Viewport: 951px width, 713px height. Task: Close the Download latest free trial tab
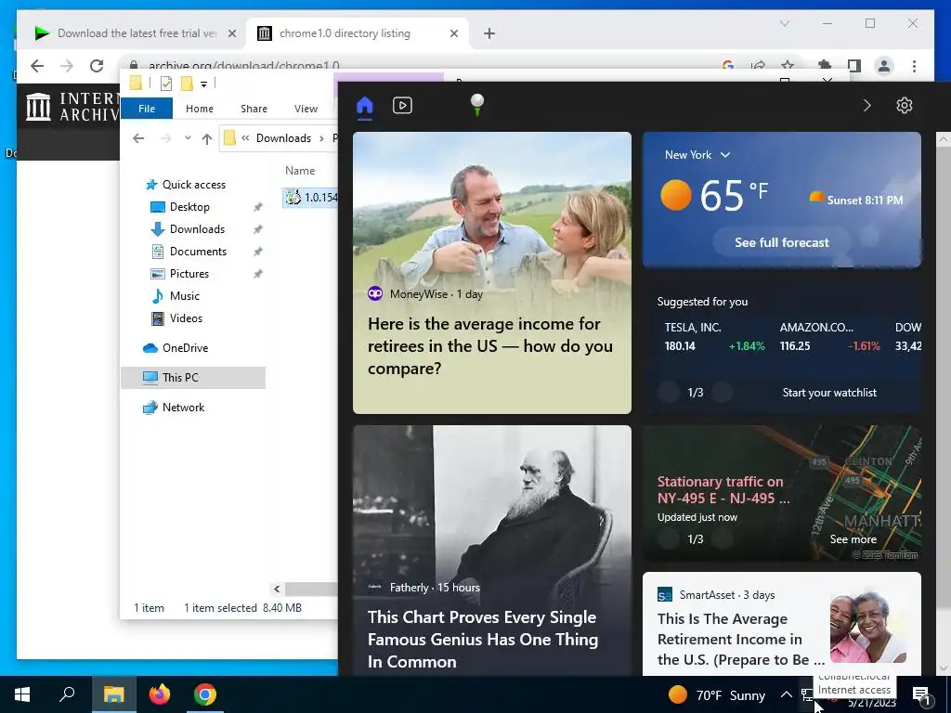point(231,34)
